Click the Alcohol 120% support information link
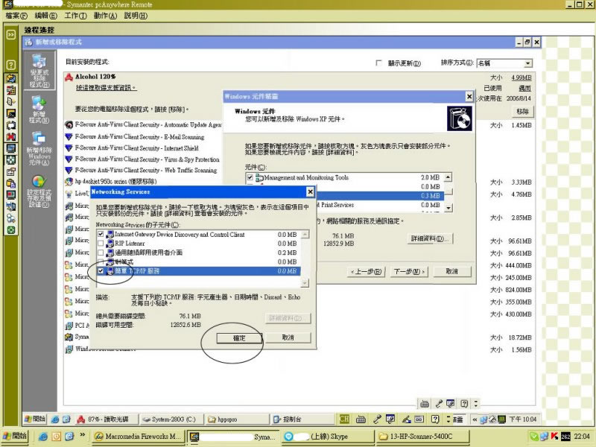This screenshot has width=596, height=447. (x=106, y=88)
